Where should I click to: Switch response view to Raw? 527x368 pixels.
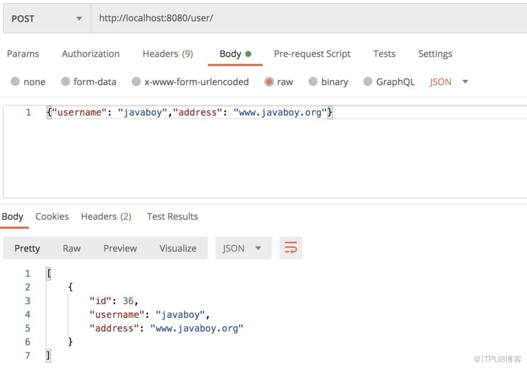click(72, 248)
